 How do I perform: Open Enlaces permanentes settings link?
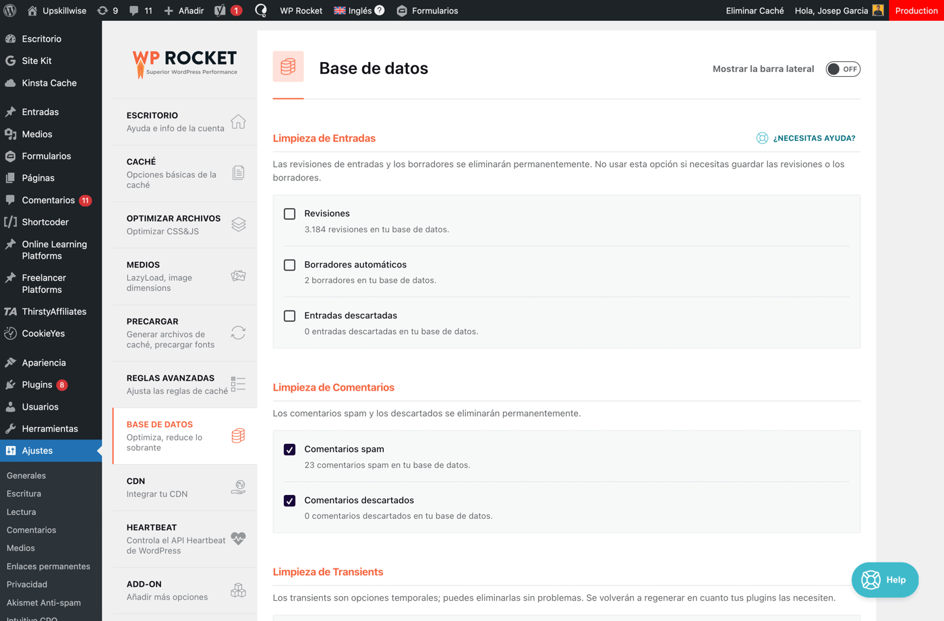(48, 566)
